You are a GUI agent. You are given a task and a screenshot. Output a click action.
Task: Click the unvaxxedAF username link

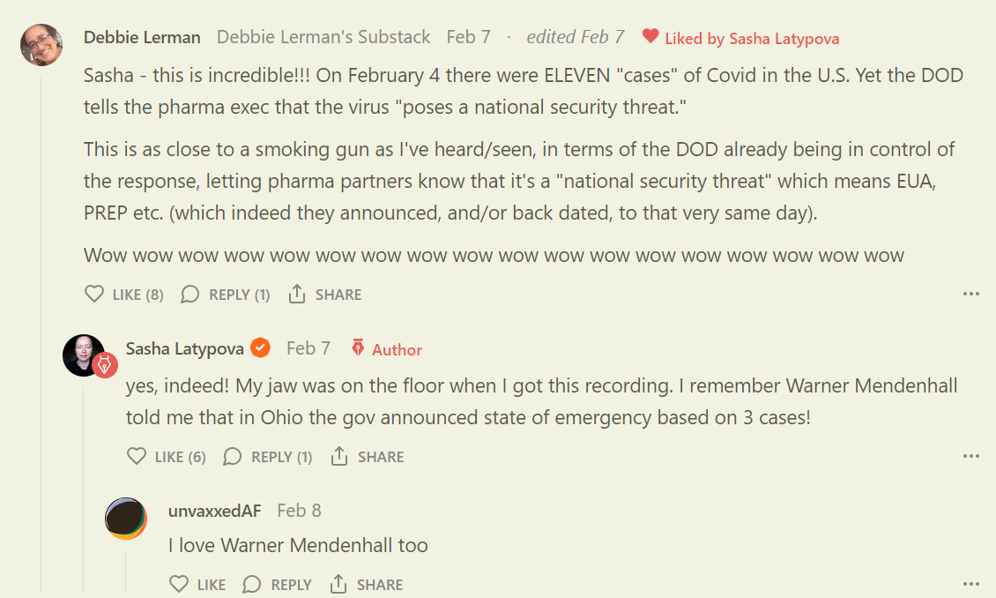214,511
